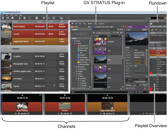This screenshot has width=167, height=129.
Task: Click the New document toolbar icon
Action: pyautogui.click(x=3, y=18)
